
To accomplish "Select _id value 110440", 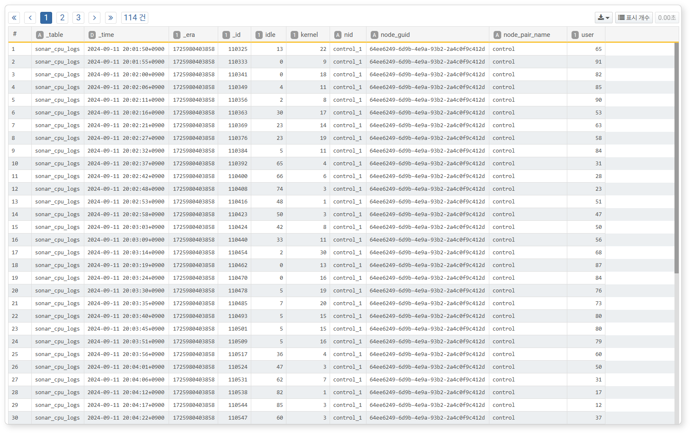I will (x=238, y=240).
